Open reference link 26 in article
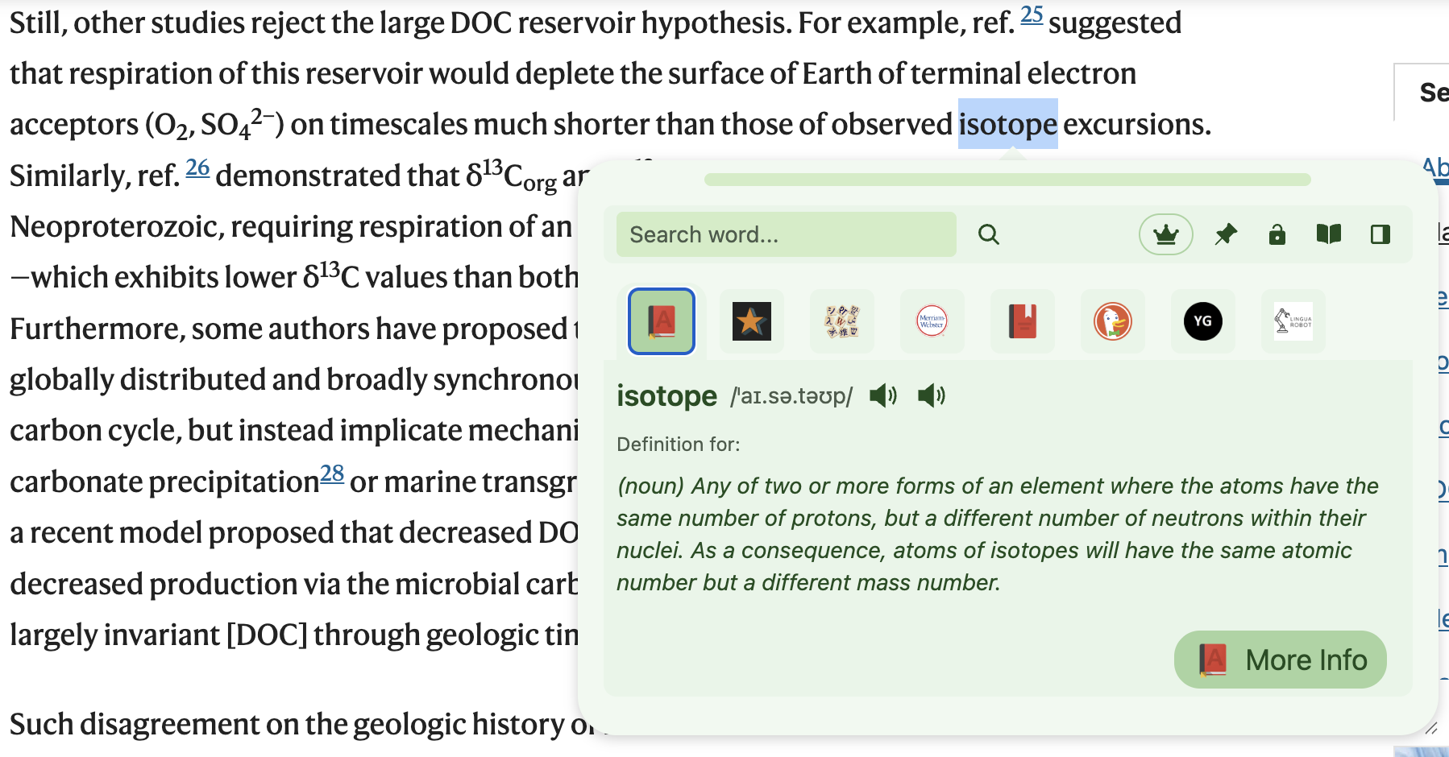This screenshot has width=1449, height=757. click(x=197, y=168)
